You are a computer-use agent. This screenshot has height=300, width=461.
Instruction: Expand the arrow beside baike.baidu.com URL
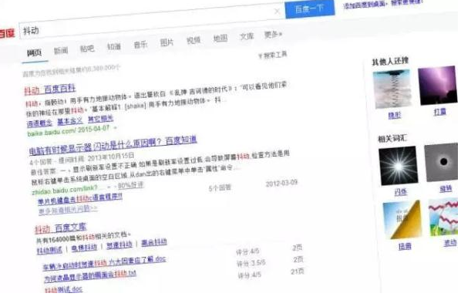pos(116,128)
